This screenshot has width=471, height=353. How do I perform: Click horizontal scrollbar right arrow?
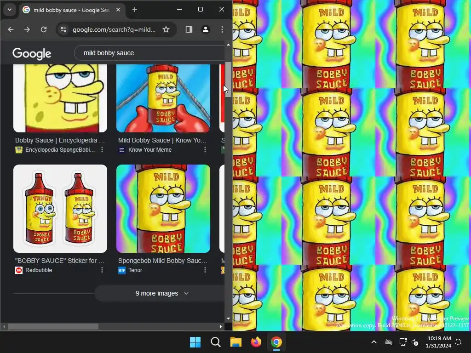point(220,327)
